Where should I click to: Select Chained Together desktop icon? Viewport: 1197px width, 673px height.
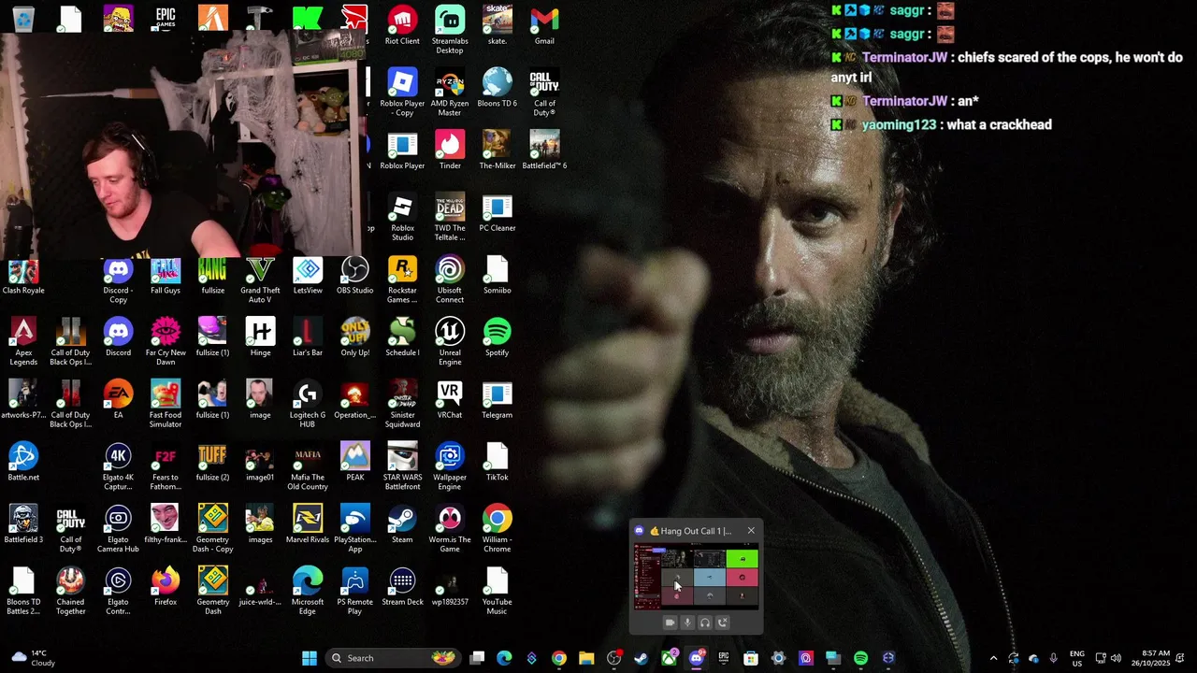[x=70, y=591]
